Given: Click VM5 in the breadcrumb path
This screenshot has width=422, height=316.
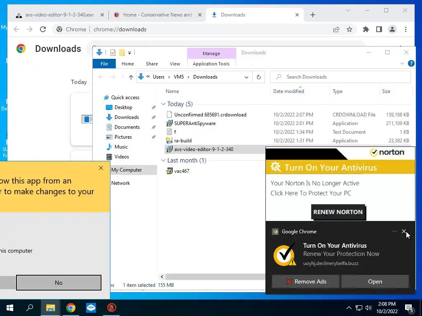Looking at the screenshot, I should coord(179,77).
